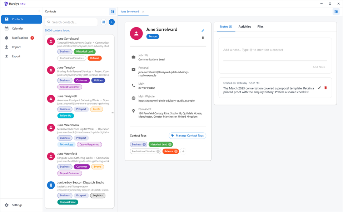Open June Sorrelward in the contact list
This screenshot has height=212, width=343.
[x=79, y=49]
